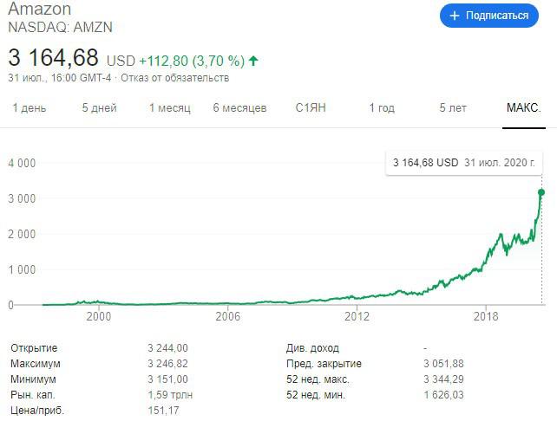The width and height of the screenshot is (557, 421).
Task: Click the 3 164,68 USD chart tooltip
Action: point(462,162)
